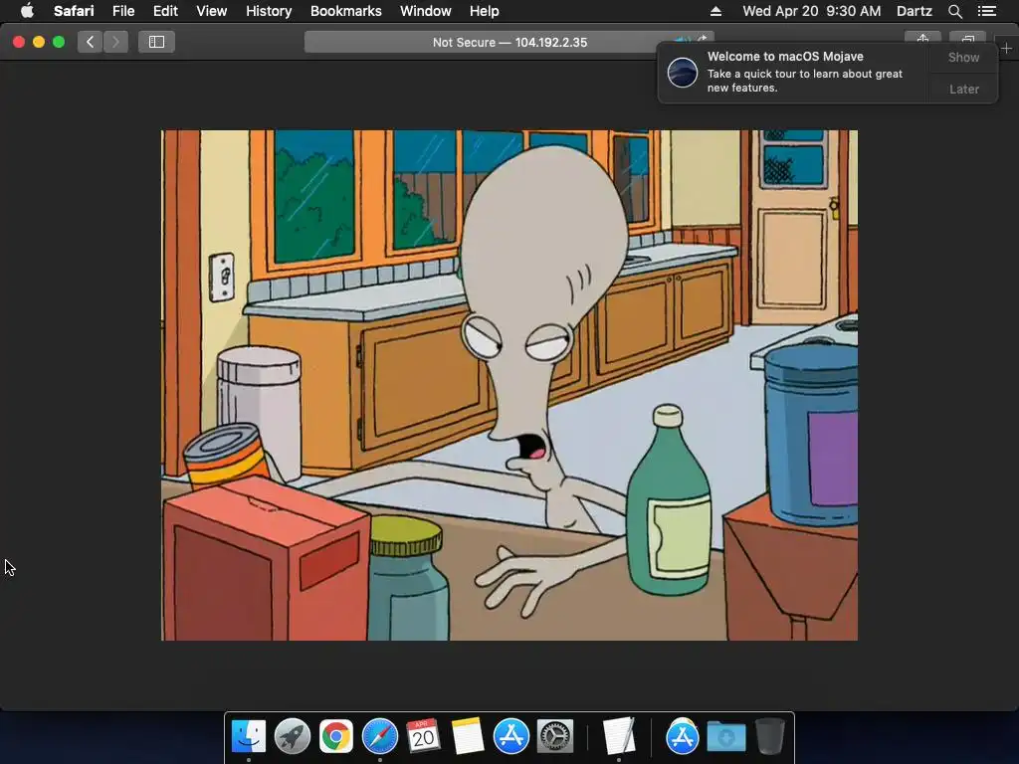Open the Downloads folder in the Dock
1019x764 pixels.
pos(725,736)
